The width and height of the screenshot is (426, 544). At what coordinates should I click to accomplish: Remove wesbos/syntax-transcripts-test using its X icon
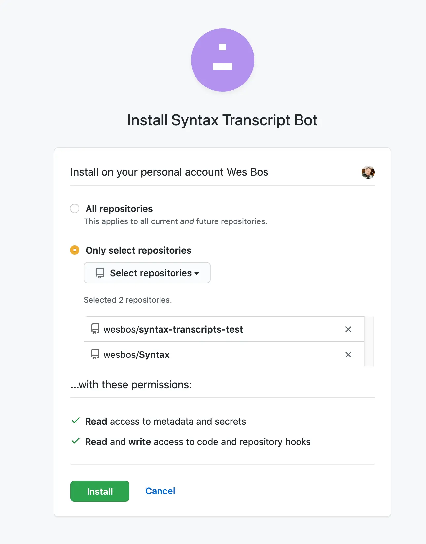(348, 329)
